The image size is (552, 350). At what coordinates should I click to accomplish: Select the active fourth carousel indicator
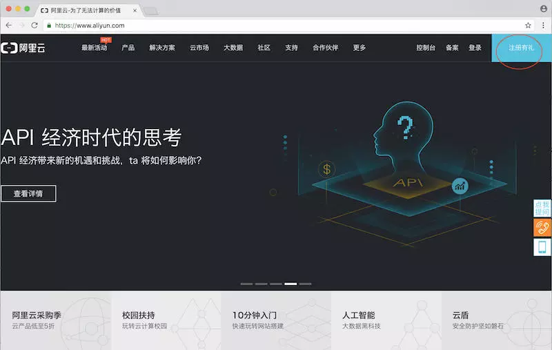coord(290,284)
